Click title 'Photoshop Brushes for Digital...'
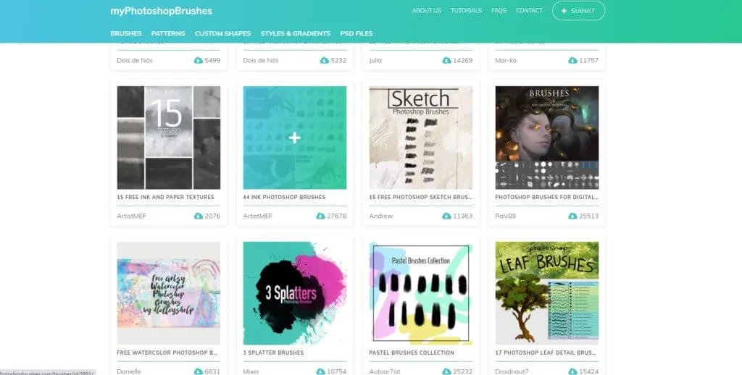Viewport: 742px width, 375px height. pos(547,197)
